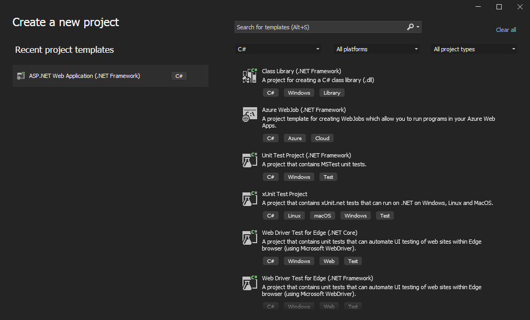The image size is (530, 320).
Task: Click Windows tag under Class Library
Action: [299, 93]
